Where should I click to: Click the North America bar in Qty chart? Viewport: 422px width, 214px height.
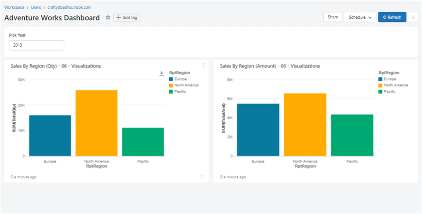point(96,123)
